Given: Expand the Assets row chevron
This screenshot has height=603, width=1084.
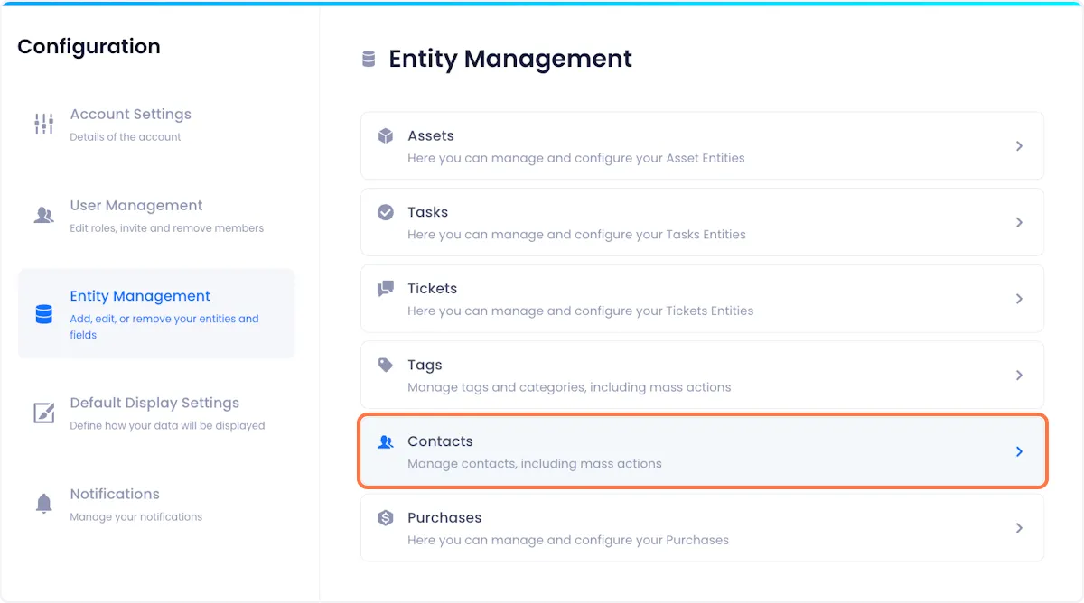Looking at the screenshot, I should click(1019, 145).
